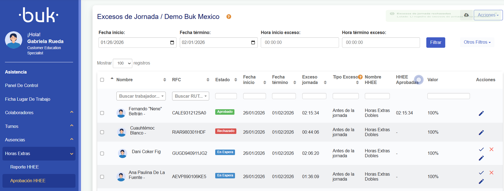Open calendar picker in Fecha inicio field
This screenshot has height=191, width=504.
[x=172, y=43]
